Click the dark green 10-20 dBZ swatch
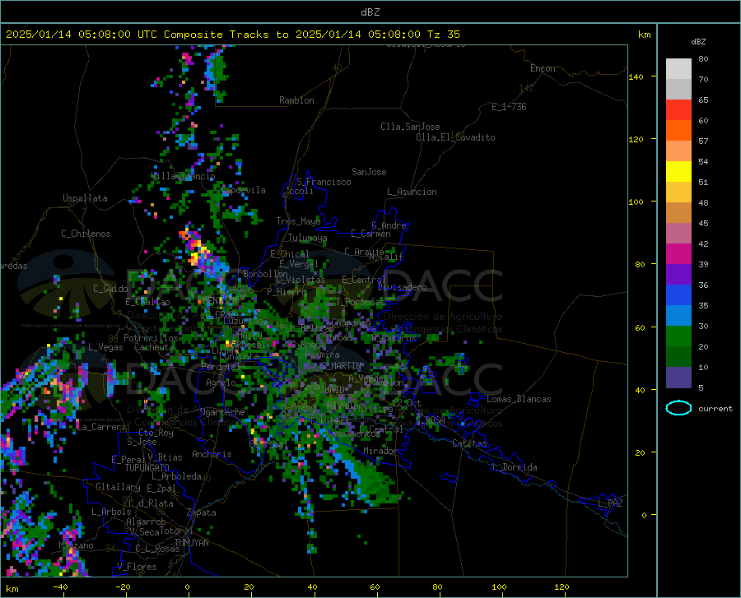Image resolution: width=741 pixels, height=598 pixels. (678, 357)
